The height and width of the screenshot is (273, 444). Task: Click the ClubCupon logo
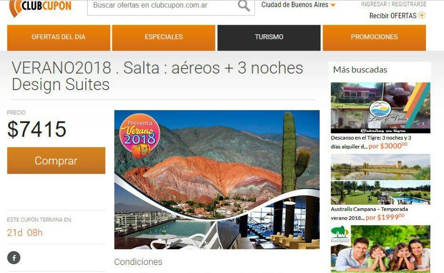click(x=40, y=7)
